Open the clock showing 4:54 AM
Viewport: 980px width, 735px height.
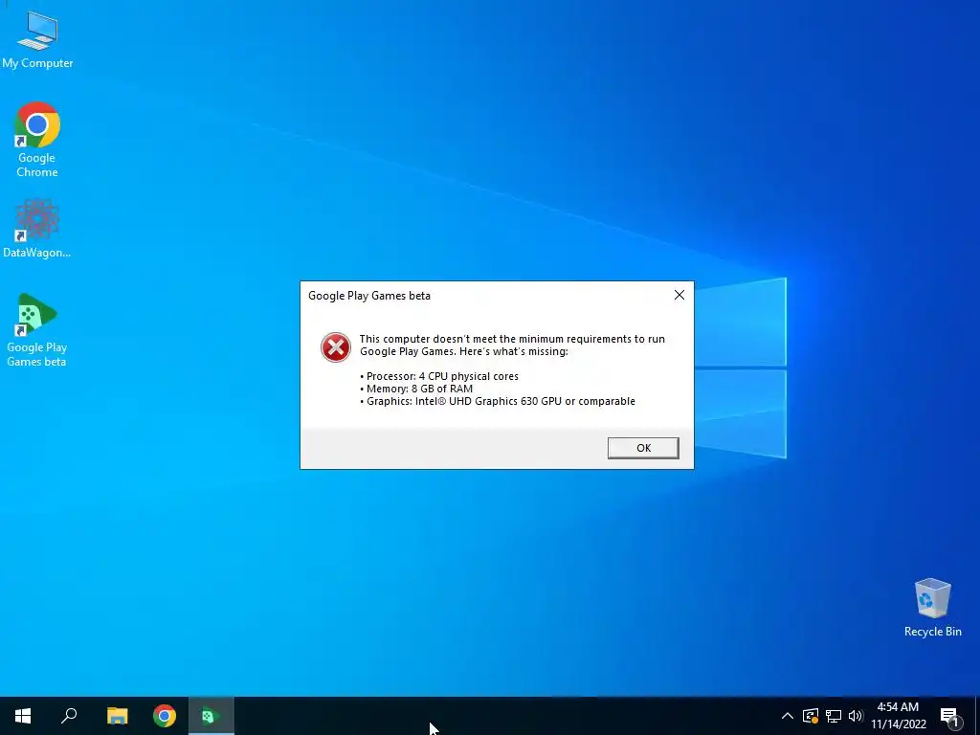point(898,716)
